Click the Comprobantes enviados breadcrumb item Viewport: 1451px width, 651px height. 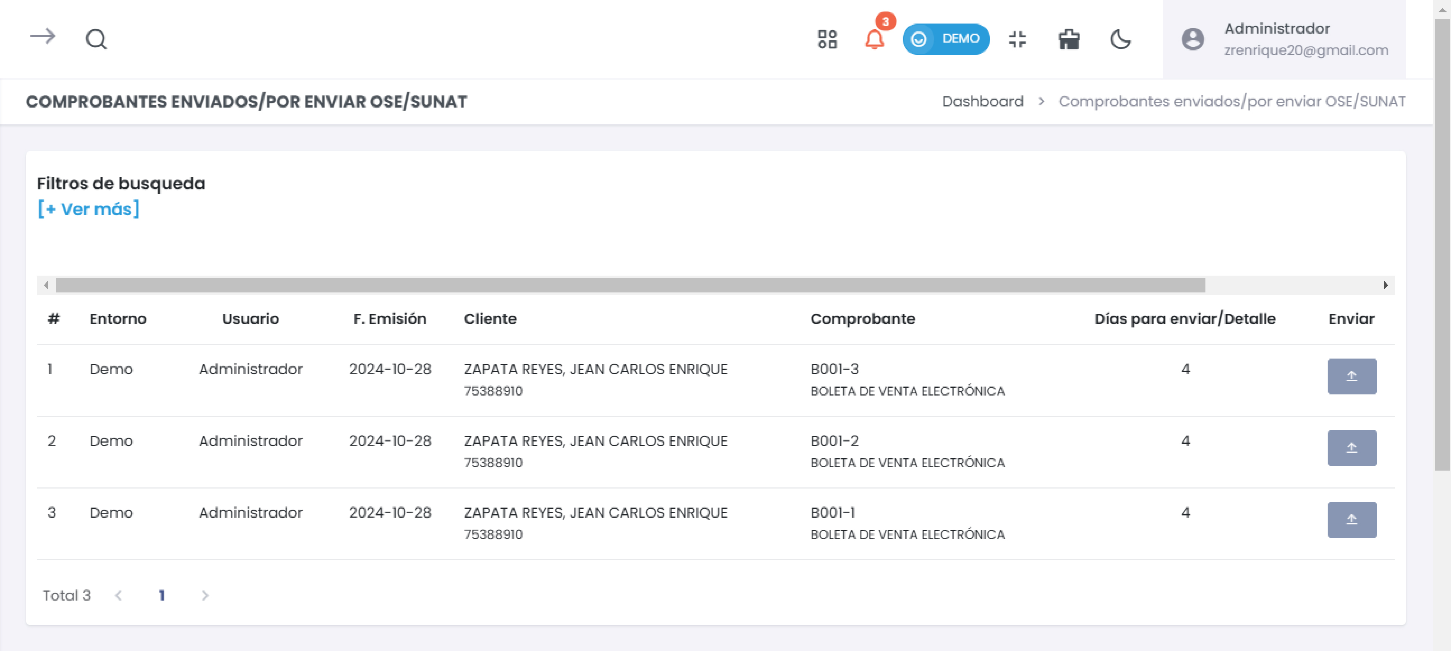click(x=1232, y=101)
